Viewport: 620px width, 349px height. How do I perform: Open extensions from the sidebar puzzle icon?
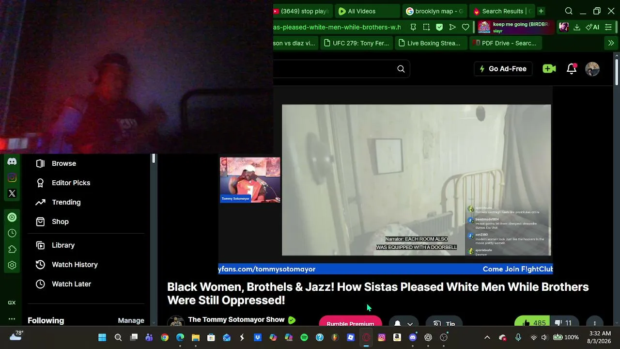[x=12, y=249]
